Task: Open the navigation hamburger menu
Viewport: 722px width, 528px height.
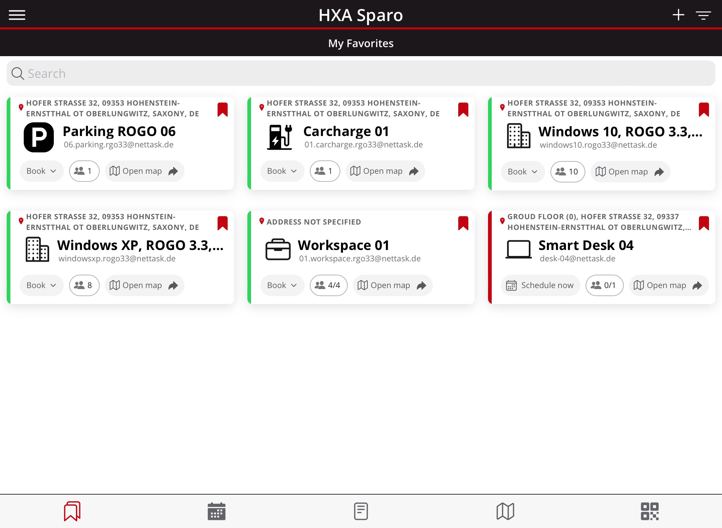Action: coord(17,15)
